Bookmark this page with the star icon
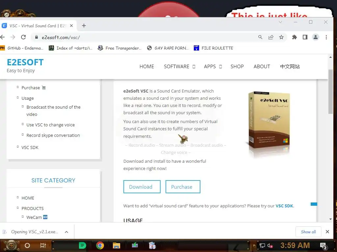The height and width of the screenshot is (252, 337). pyautogui.click(x=281, y=37)
